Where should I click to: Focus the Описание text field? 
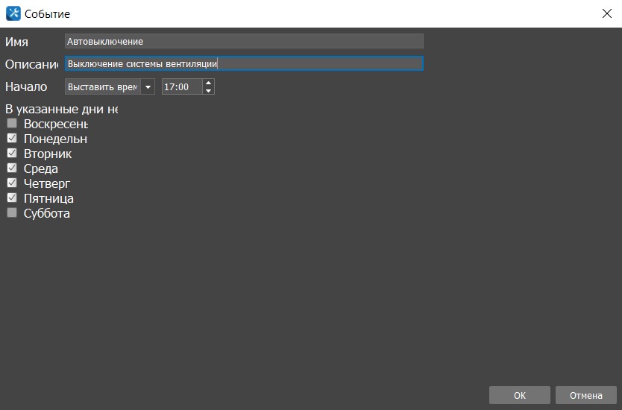[244, 64]
